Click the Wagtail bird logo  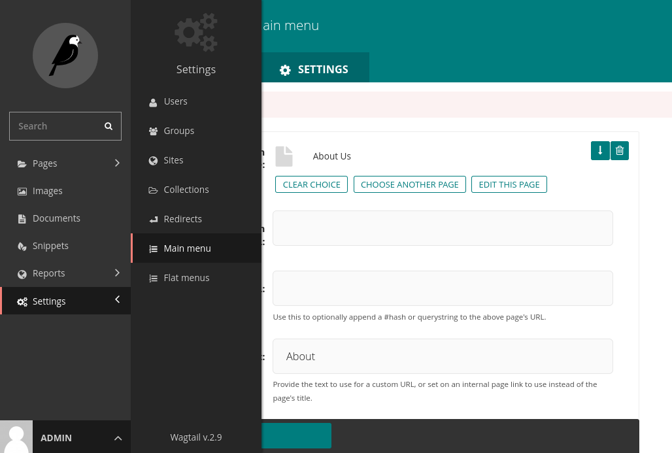[x=65, y=56]
